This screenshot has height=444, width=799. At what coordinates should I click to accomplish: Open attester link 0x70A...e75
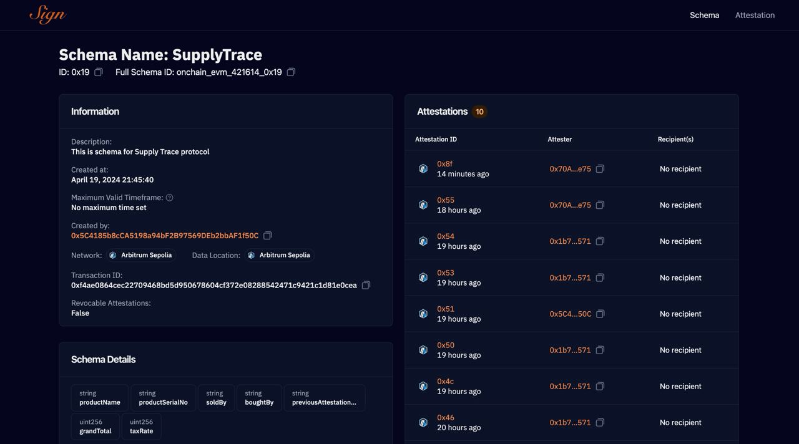[x=569, y=168]
